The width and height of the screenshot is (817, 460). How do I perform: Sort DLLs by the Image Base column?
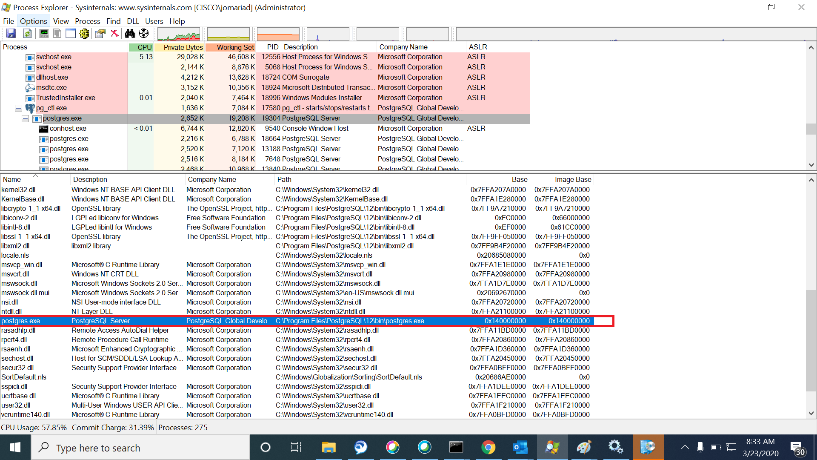tap(573, 179)
